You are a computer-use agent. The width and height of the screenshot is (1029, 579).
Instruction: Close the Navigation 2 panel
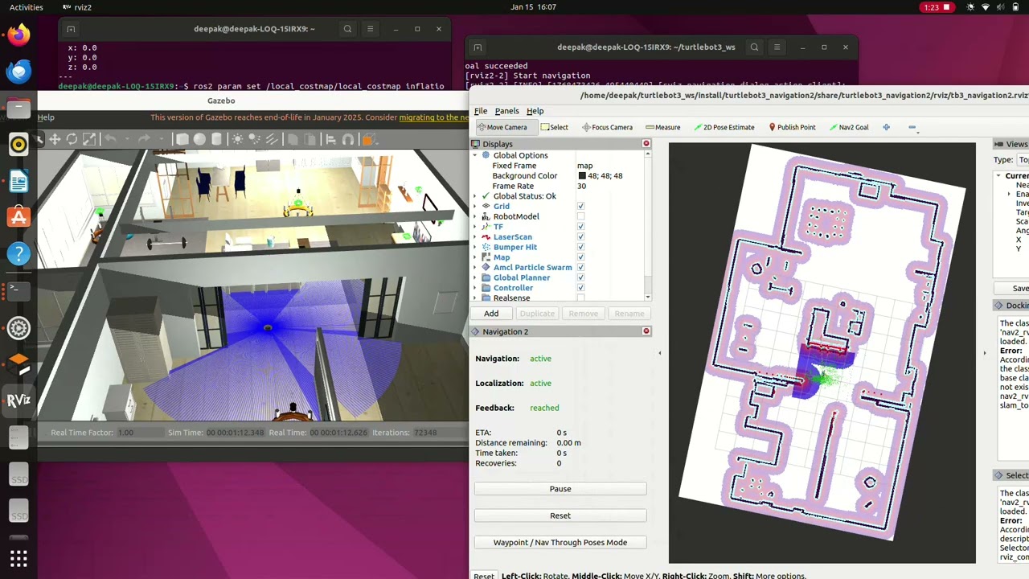(646, 331)
